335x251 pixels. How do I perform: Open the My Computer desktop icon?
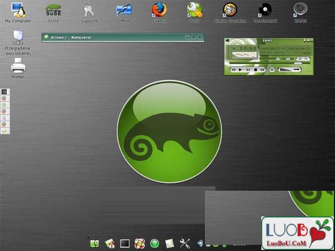coord(18,12)
